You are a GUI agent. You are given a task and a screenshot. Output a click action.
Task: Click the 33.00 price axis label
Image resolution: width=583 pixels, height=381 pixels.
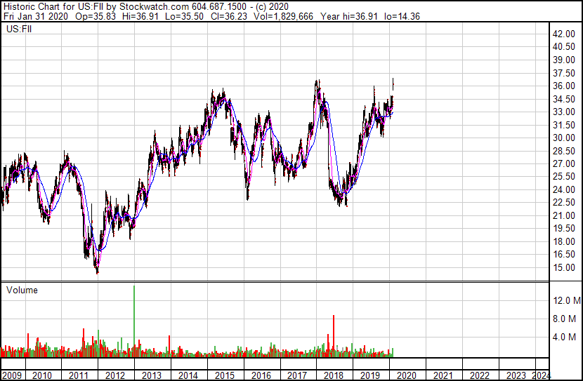pyautogui.click(x=563, y=112)
